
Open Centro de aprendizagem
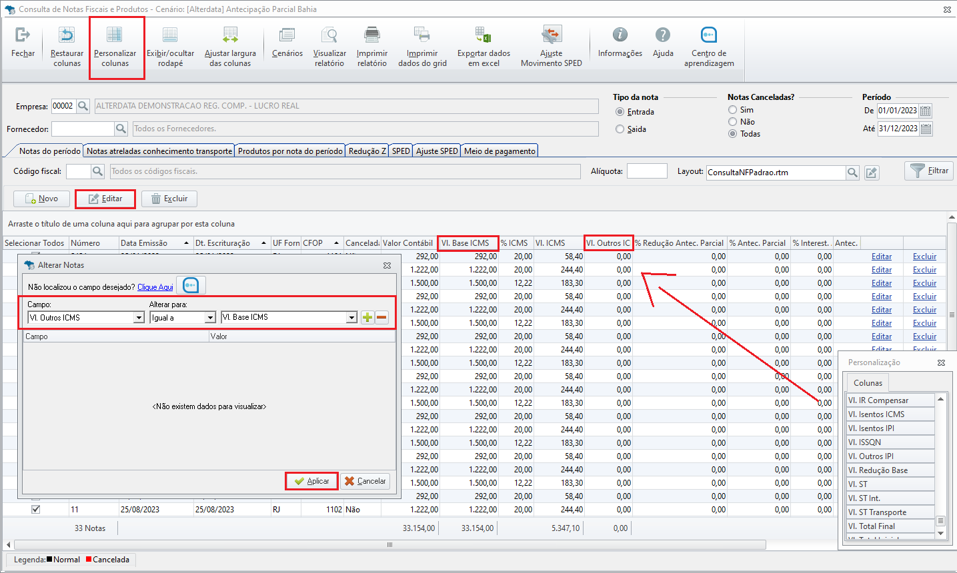click(x=709, y=47)
